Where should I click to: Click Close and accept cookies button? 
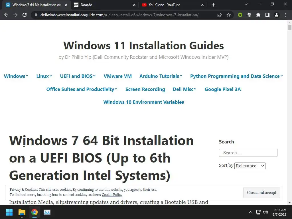click(262, 192)
